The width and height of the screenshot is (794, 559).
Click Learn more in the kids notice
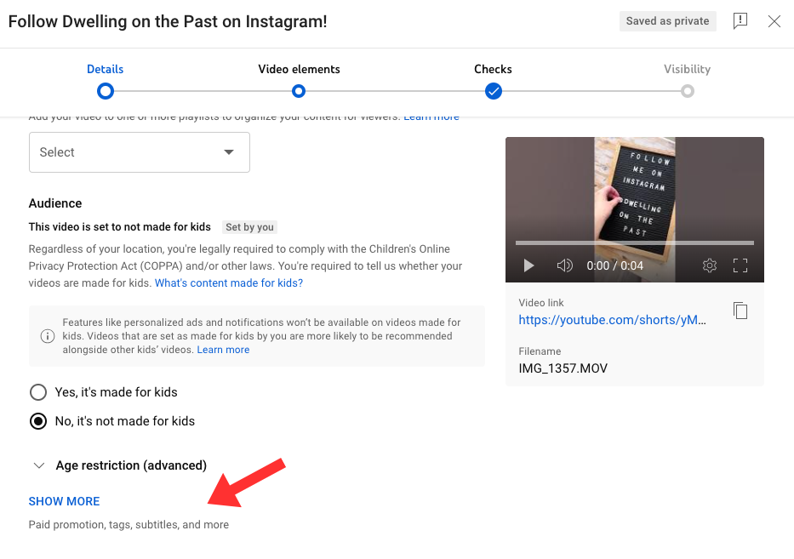pos(223,350)
